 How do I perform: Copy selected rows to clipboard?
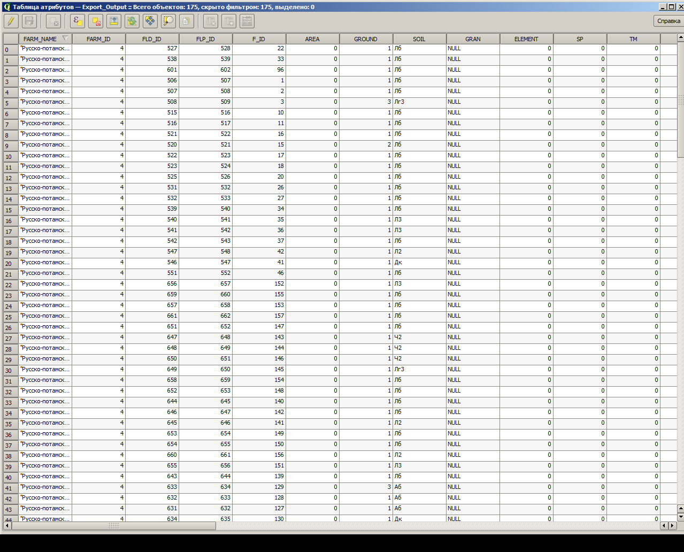click(x=186, y=21)
